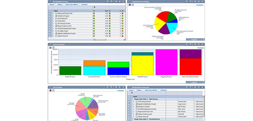Open table view icon in Cost by Plant
The height and width of the screenshot is (121, 253).
(x=53, y=91)
